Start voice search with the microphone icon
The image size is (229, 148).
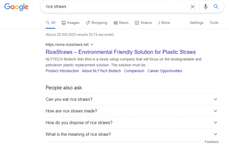[x=205, y=7]
